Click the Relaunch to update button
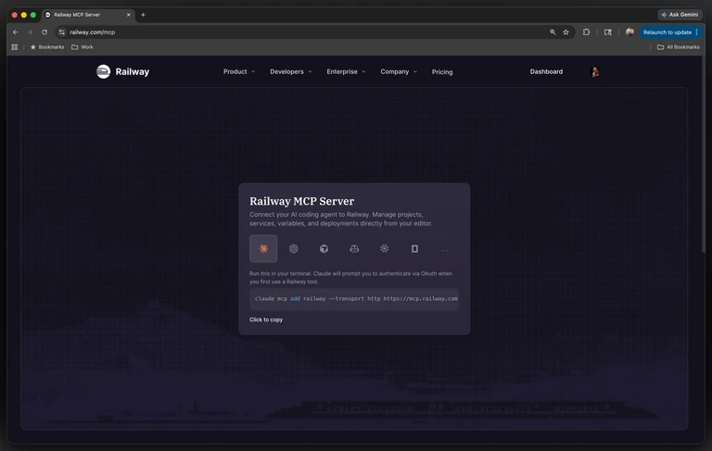This screenshot has height=451, width=712. [x=670, y=32]
